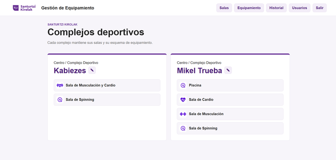Open Sala de Musculación y Cardio room
The width and height of the screenshot is (336, 160).
[x=107, y=85]
